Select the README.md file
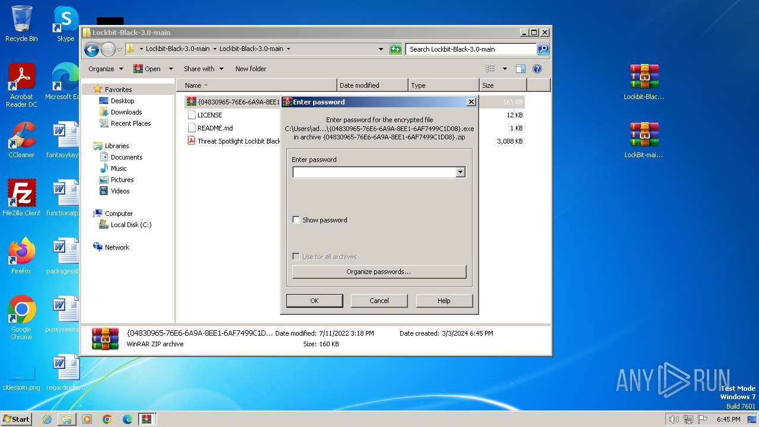759x427 pixels. [x=215, y=128]
